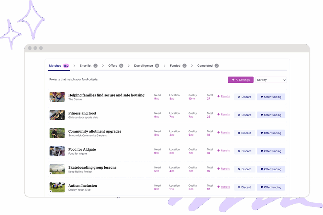Click Total score 23 value
The image size is (323, 215).
208,117
